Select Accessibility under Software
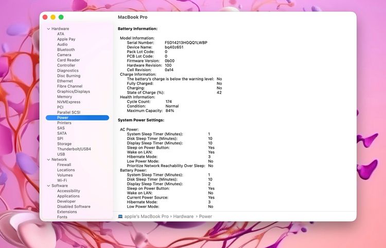 tap(68, 191)
